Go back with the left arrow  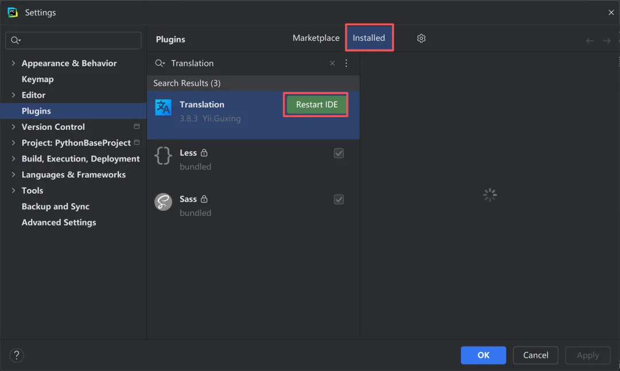pos(590,41)
